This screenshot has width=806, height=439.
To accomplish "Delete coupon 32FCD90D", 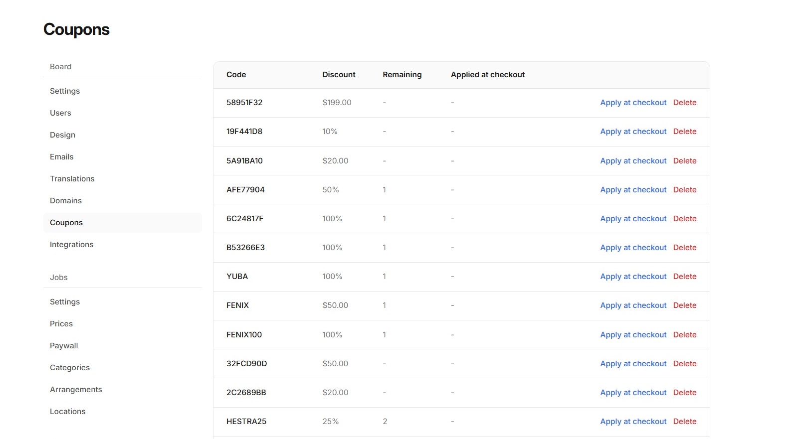I will click(685, 364).
